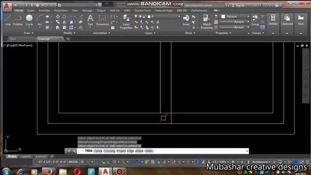Select the Circle tool
The height and width of the screenshot is (175, 311).
click(x=29, y=20)
